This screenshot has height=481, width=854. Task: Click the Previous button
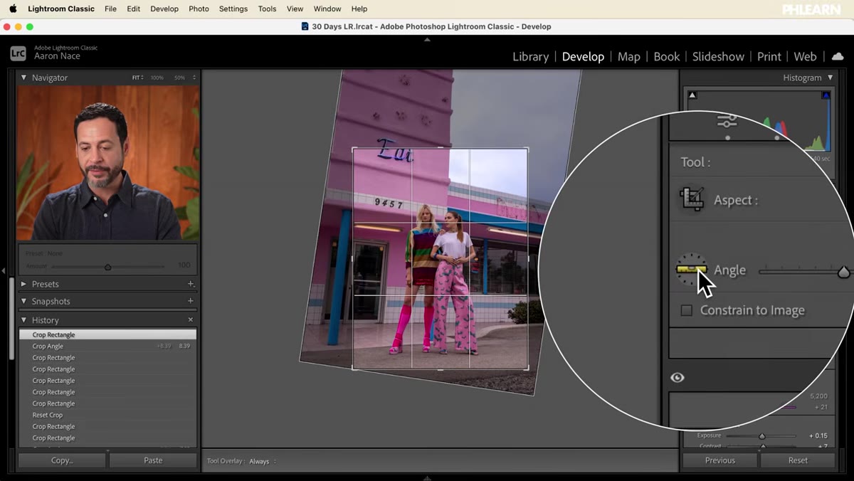[x=720, y=460]
